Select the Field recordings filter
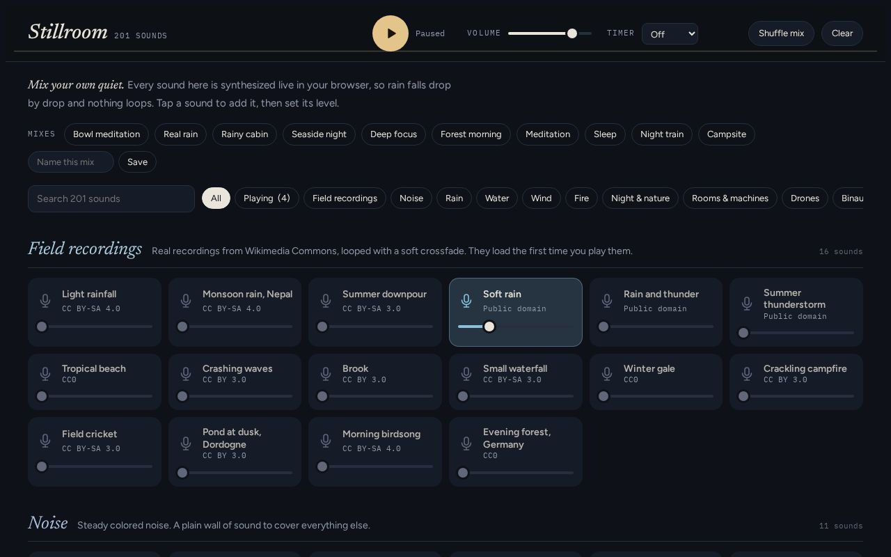This screenshot has height=557, width=891. coord(345,198)
